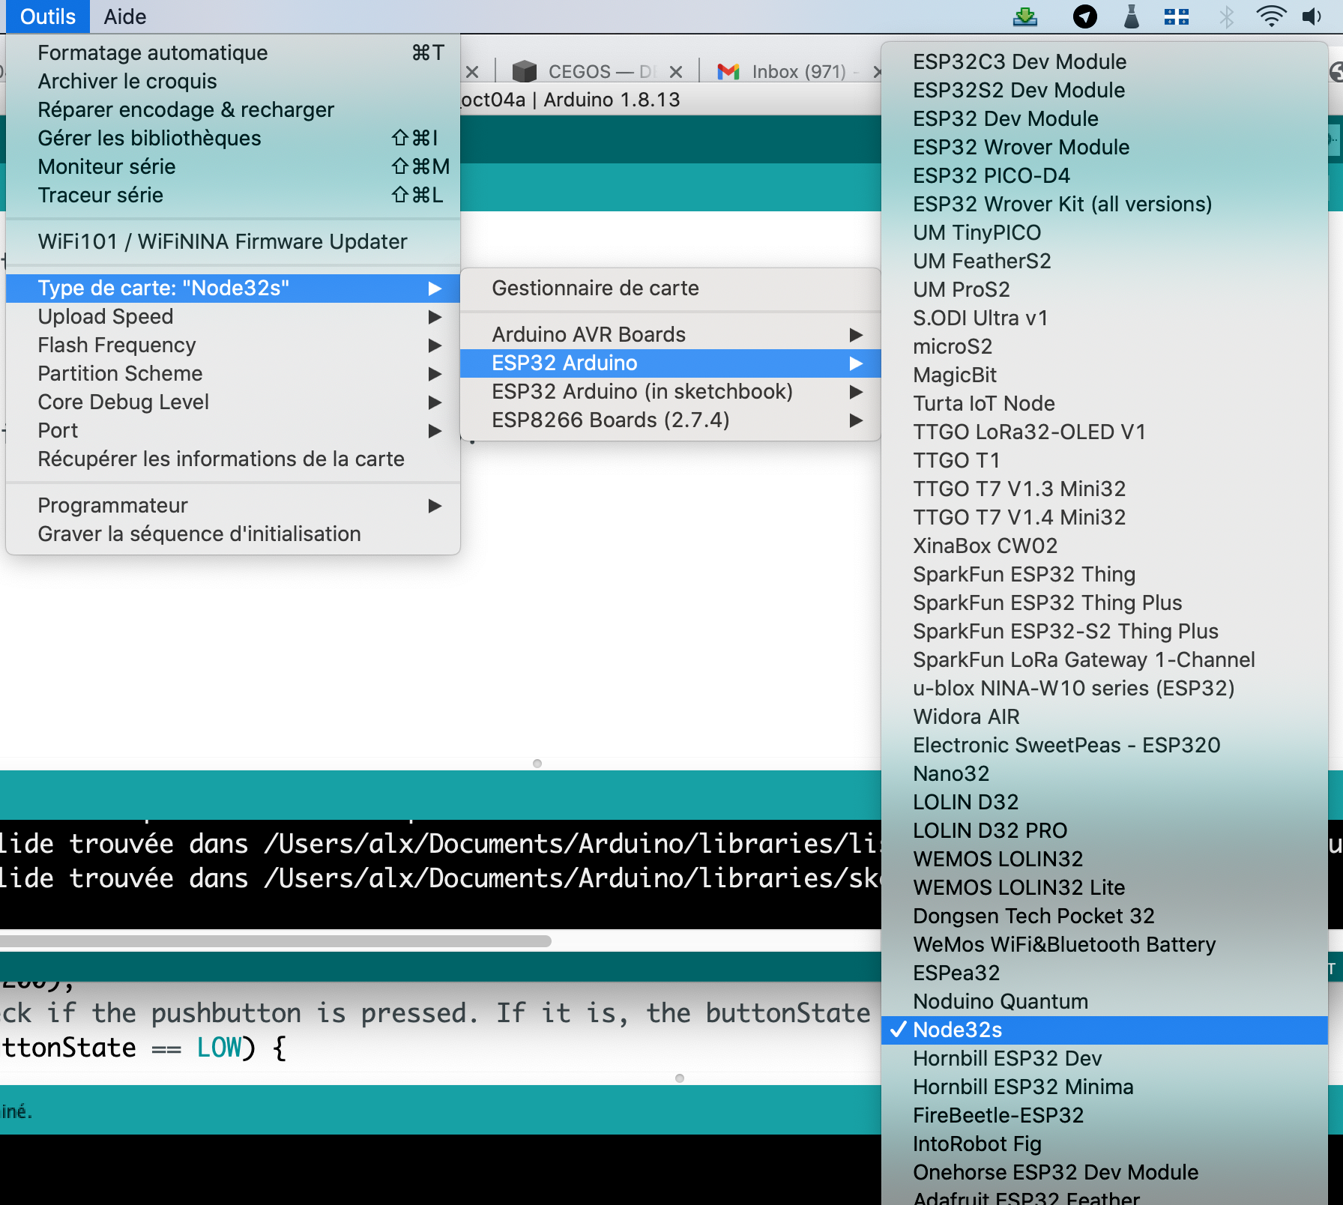Click the console horizontal scrollbar

point(276,940)
